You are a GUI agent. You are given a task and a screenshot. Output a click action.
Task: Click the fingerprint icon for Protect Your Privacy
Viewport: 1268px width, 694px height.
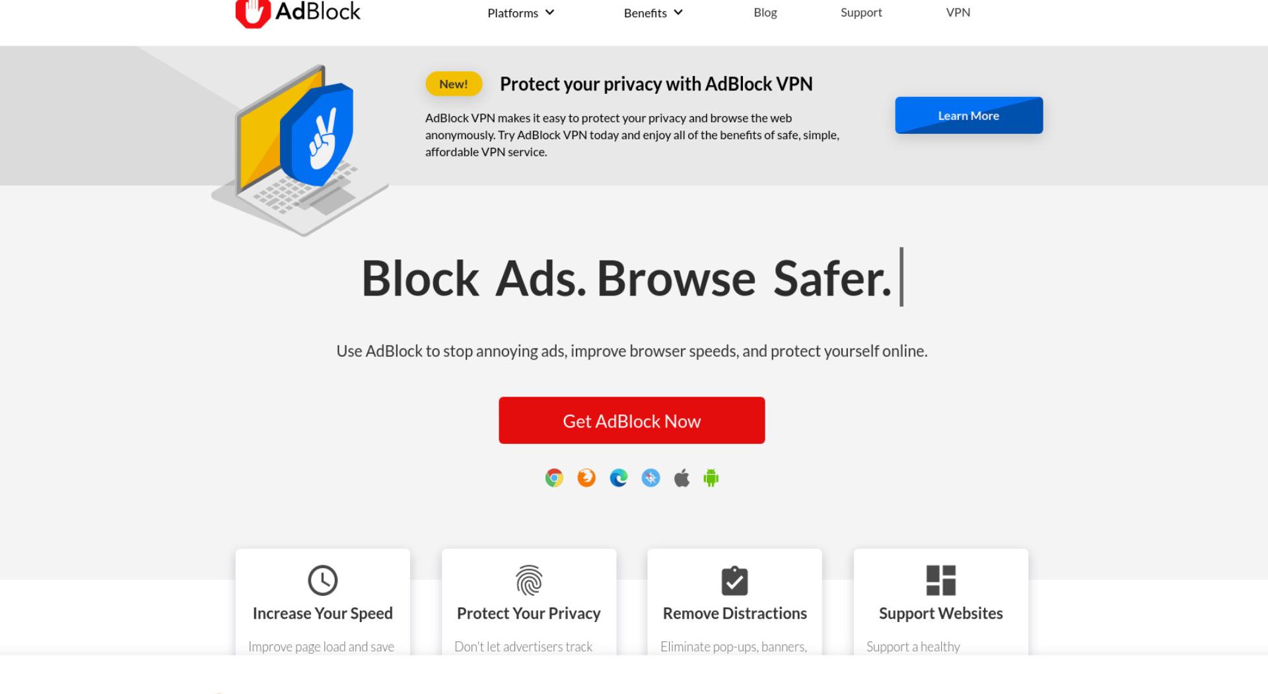coord(529,581)
